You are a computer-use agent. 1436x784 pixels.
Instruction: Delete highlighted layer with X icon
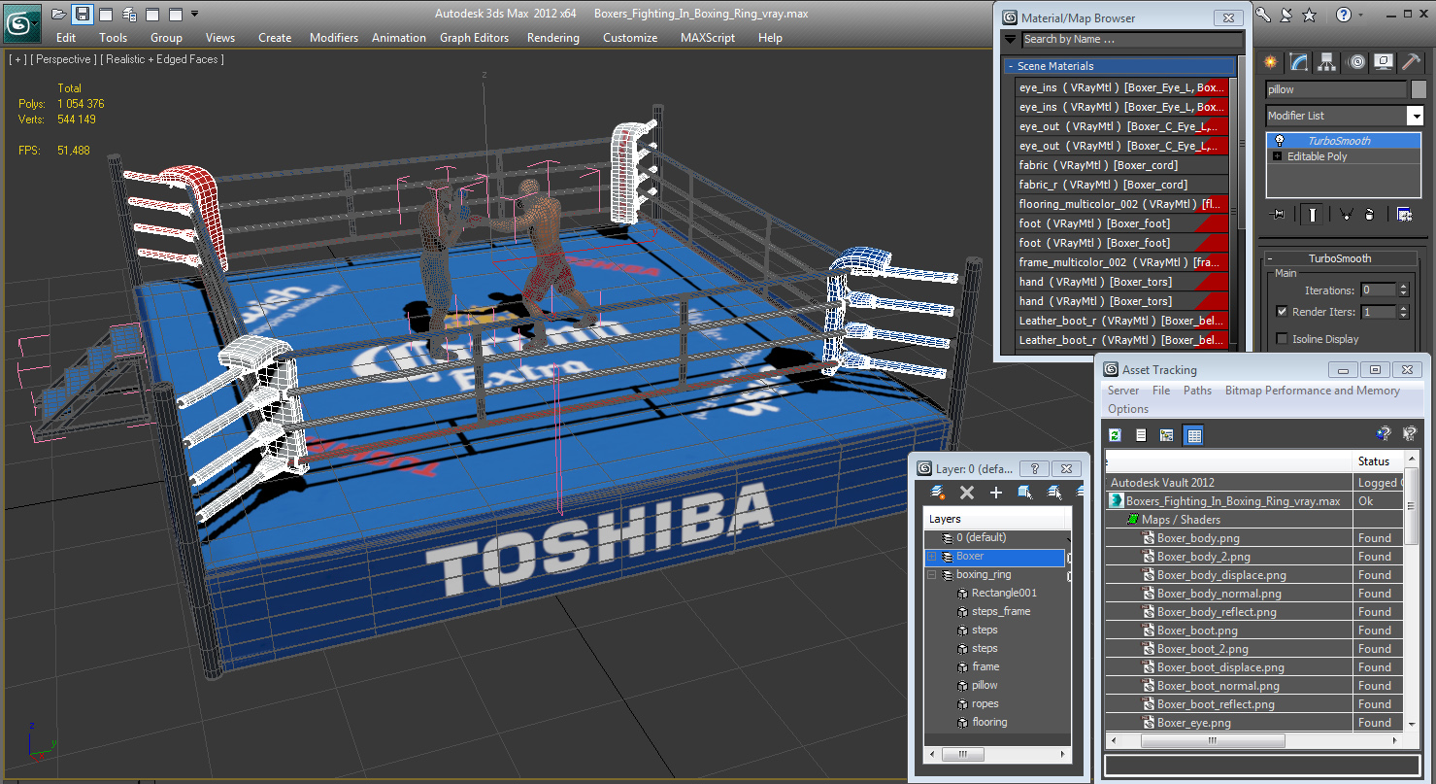(966, 493)
